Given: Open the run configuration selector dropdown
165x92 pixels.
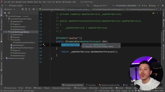Looking at the screenshot, I should [128, 6].
